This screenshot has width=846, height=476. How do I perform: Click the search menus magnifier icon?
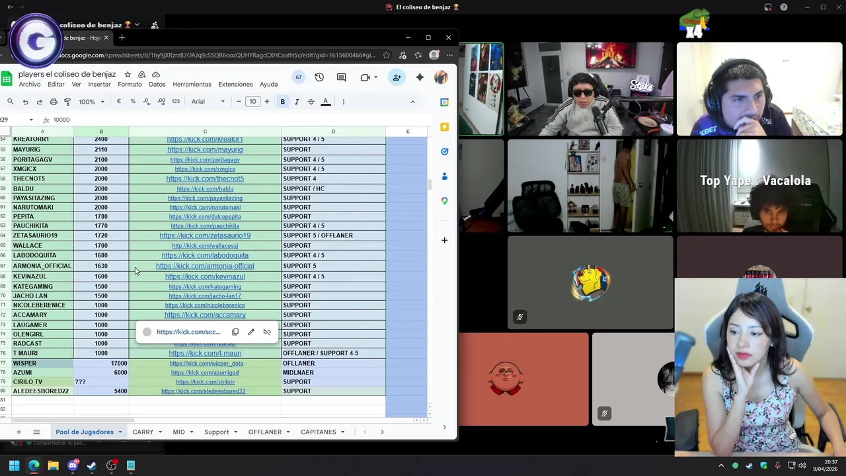[x=11, y=102]
